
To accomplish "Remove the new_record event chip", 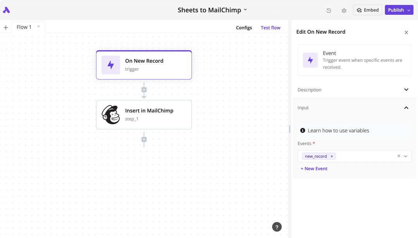I will pos(332,156).
